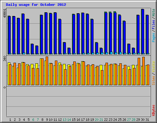Click day 12 on the x-axis
Viewport: 157px width, 123px height.
point(60,120)
